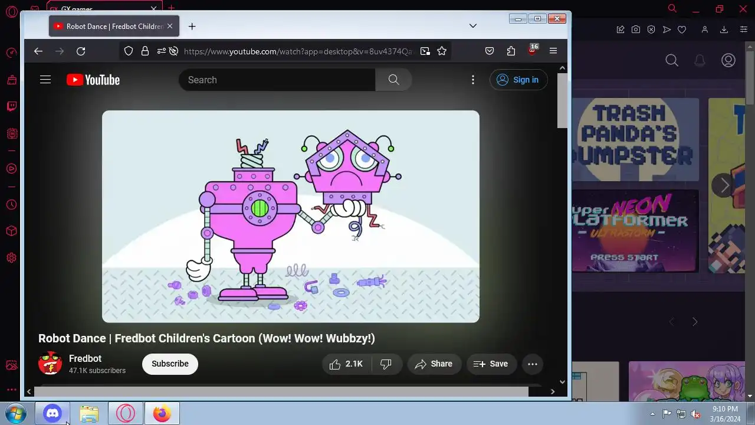The image size is (755, 425).
Task: Open extensions cube in Opera sidebar
Action: [11, 231]
